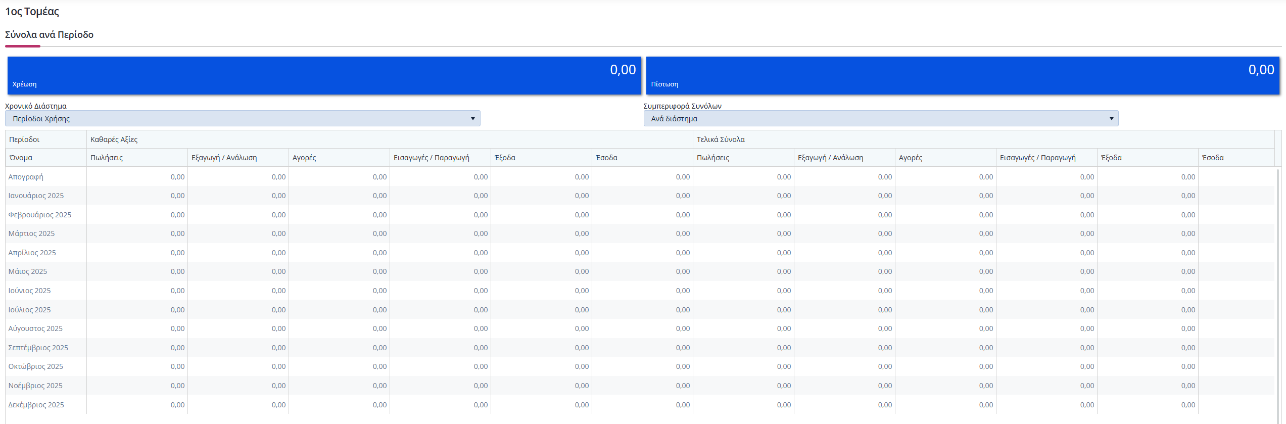Select the Οκτώβριος 2025 row
Screen dimensions: 1286x424
[x=640, y=366]
